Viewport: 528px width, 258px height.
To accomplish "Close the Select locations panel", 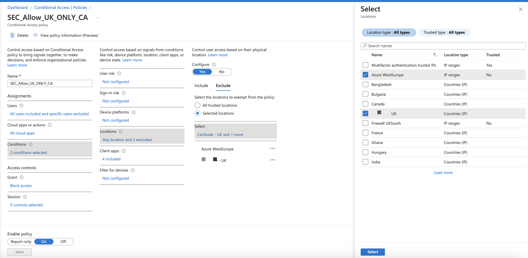I will point(520,9).
